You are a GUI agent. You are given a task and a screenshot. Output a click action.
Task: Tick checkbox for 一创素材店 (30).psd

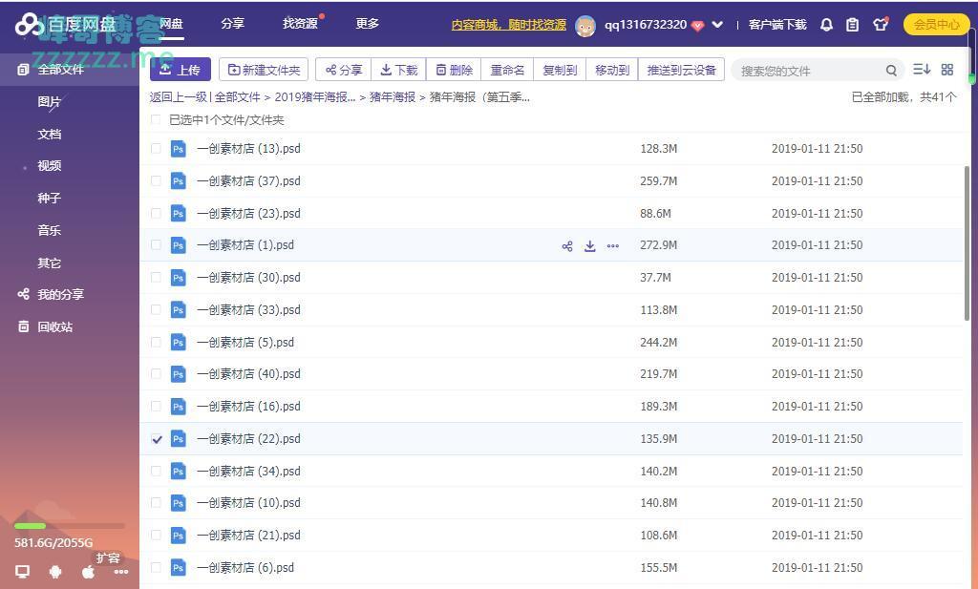coord(156,278)
